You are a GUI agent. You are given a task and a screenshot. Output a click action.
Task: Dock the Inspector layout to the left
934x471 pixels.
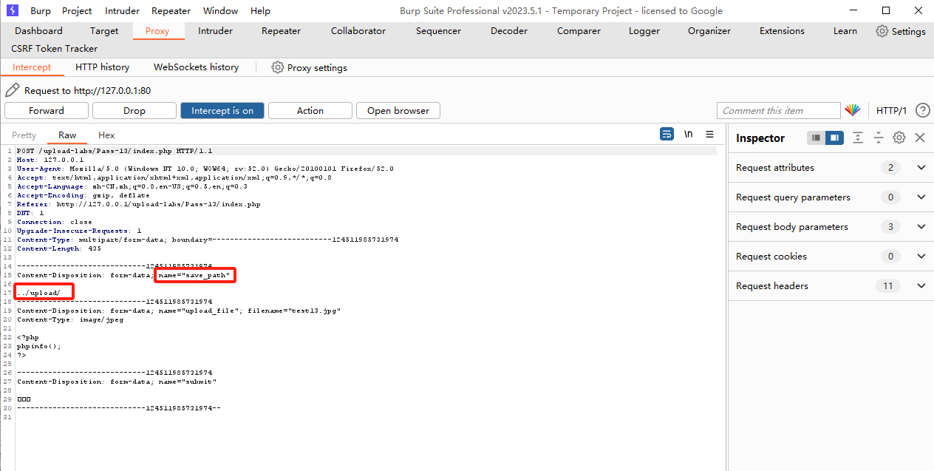[816, 138]
